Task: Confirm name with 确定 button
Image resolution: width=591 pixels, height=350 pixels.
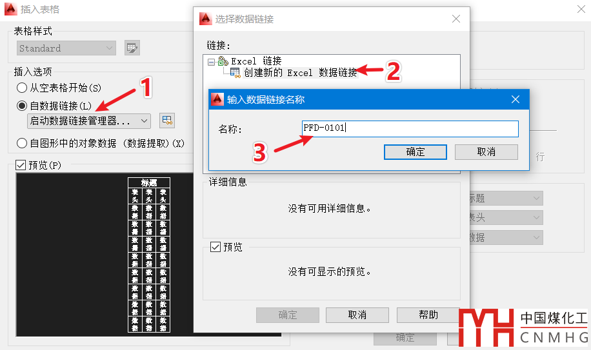Action: click(x=416, y=152)
